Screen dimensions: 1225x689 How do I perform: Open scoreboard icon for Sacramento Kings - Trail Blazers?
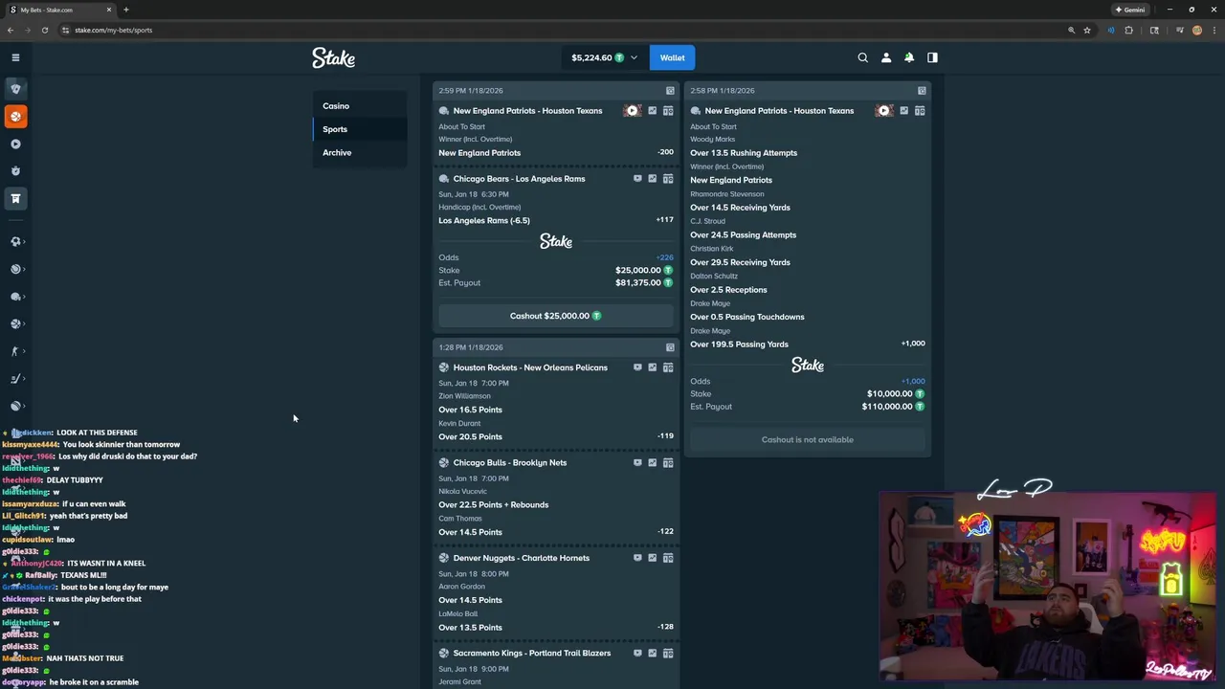tap(668, 654)
